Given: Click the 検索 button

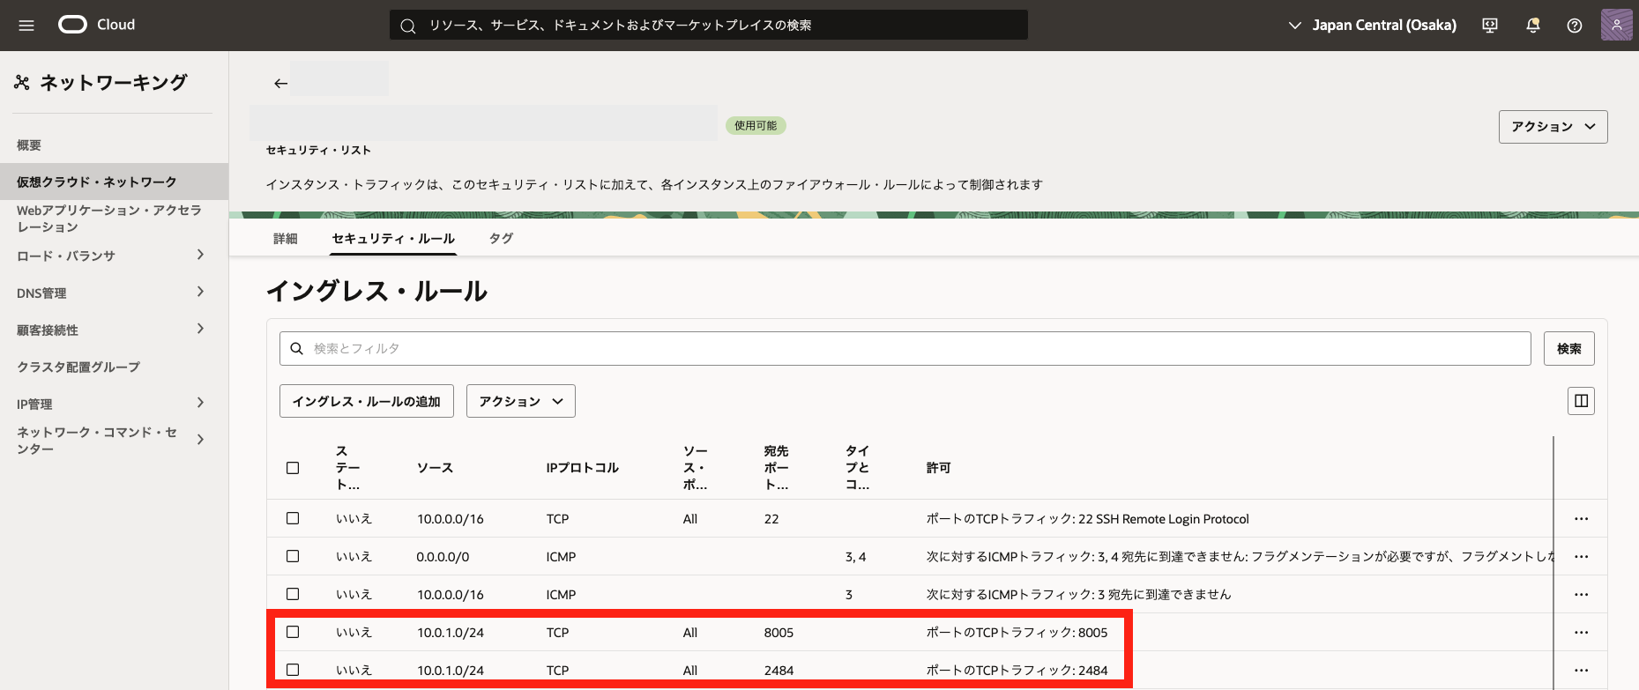Looking at the screenshot, I should pyautogui.click(x=1568, y=349).
